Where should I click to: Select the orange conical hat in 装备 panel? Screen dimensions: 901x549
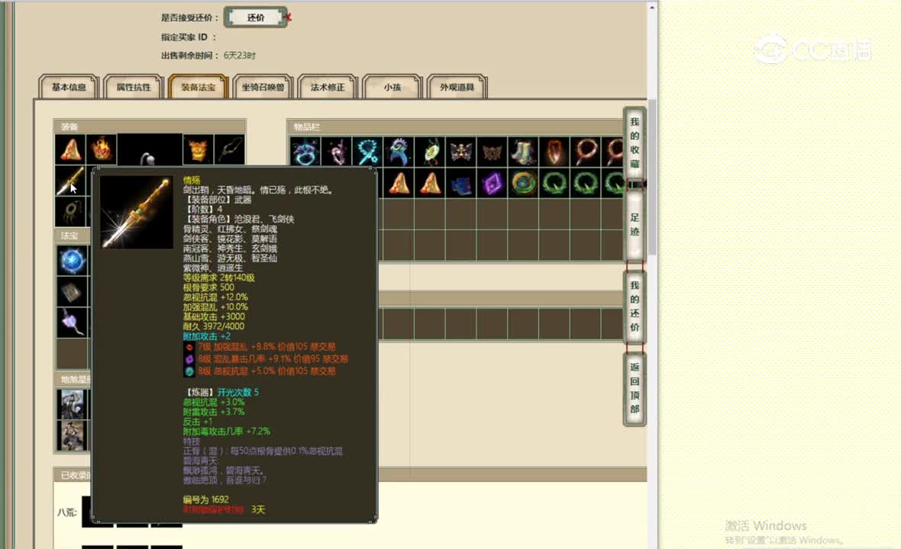[71, 149]
